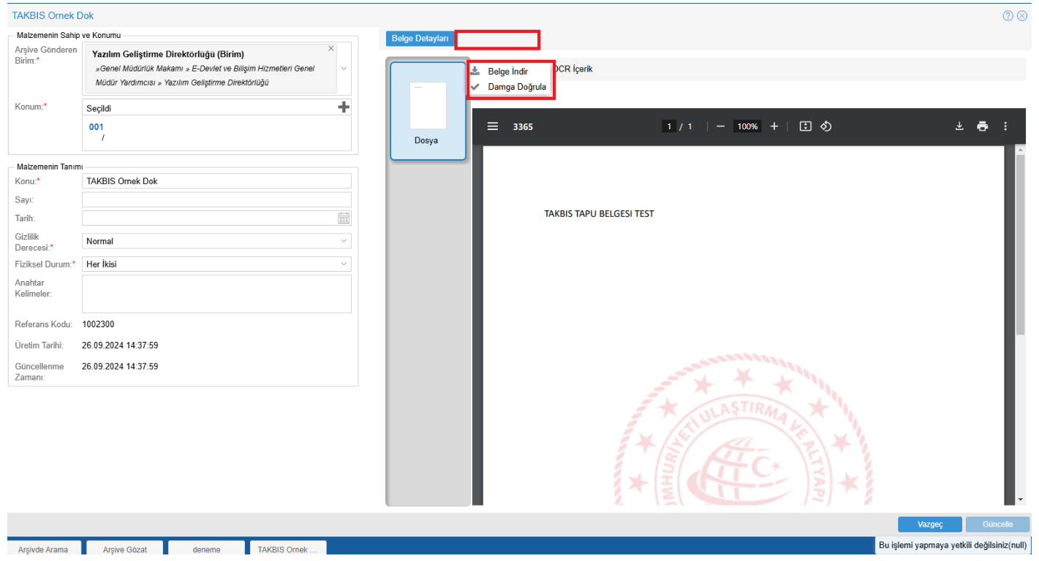Click into the Anahtar Kelimeler text area
The height and width of the screenshot is (561, 1039).
(x=216, y=294)
